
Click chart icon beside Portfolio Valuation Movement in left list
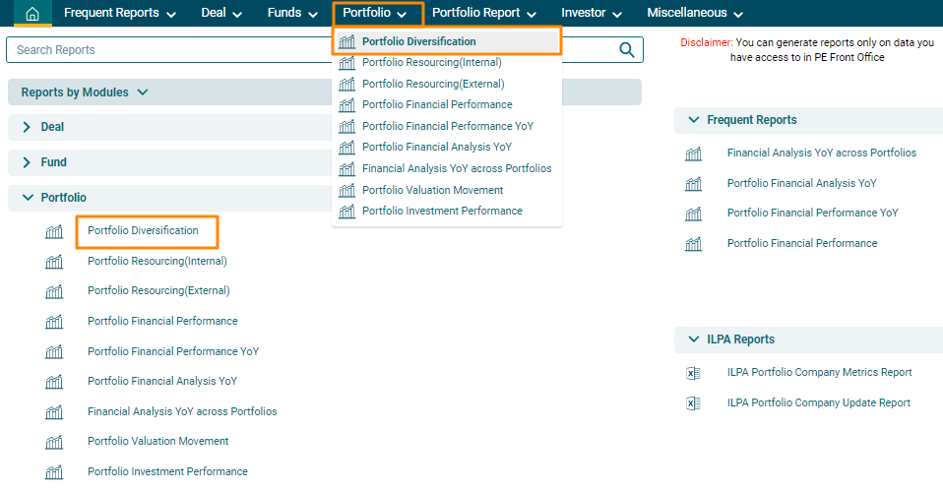click(54, 442)
